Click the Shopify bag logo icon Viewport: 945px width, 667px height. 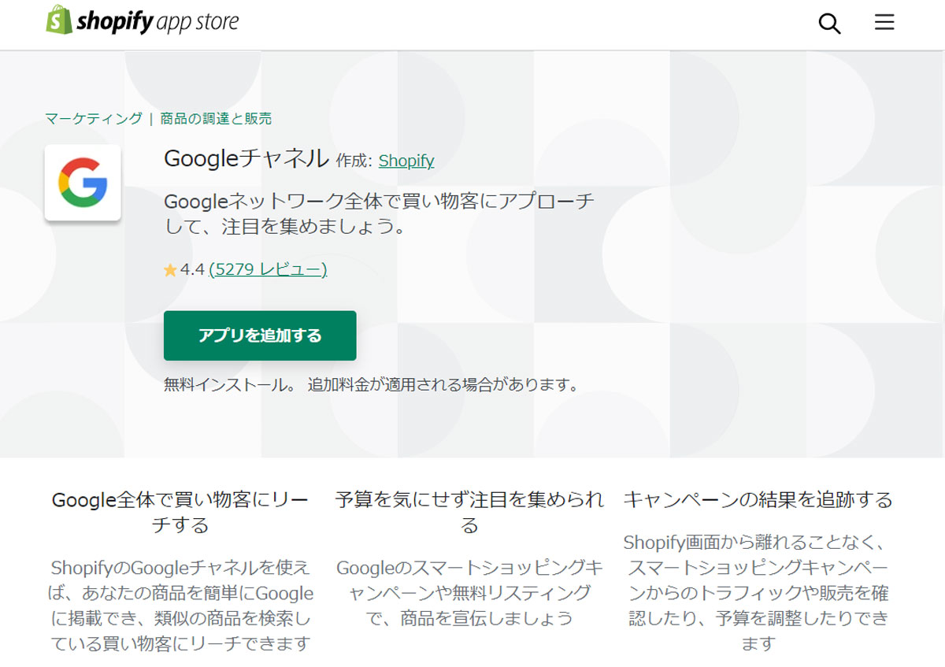59,20
